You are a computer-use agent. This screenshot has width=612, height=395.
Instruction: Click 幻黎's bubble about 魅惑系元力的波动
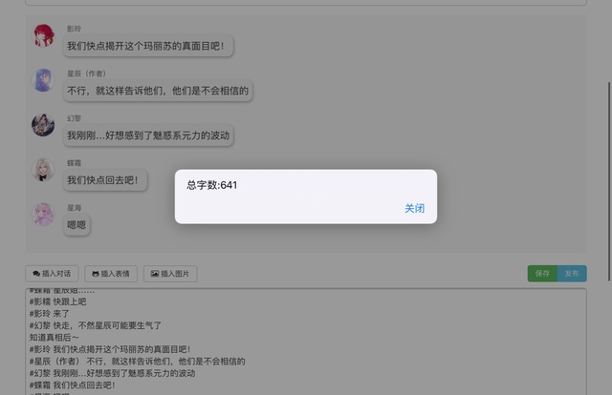(x=148, y=135)
